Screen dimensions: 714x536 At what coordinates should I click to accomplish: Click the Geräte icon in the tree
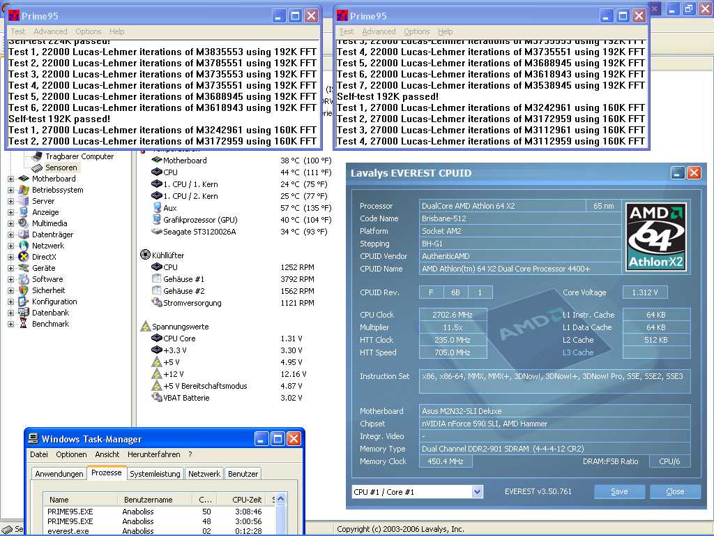point(23,268)
